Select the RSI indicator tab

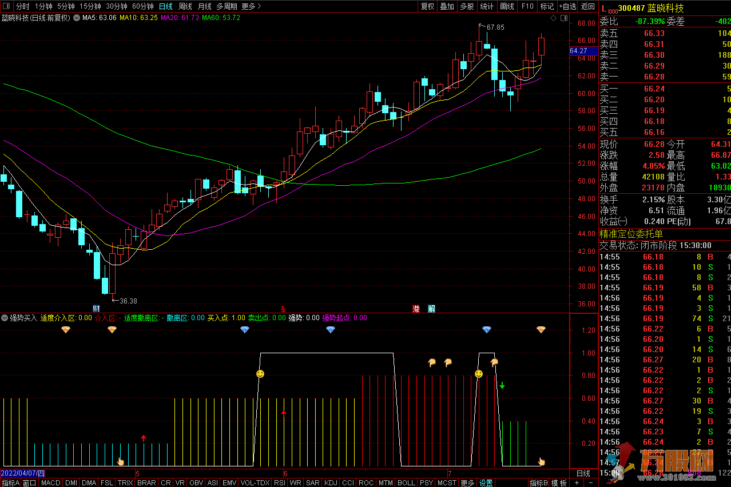point(280,483)
